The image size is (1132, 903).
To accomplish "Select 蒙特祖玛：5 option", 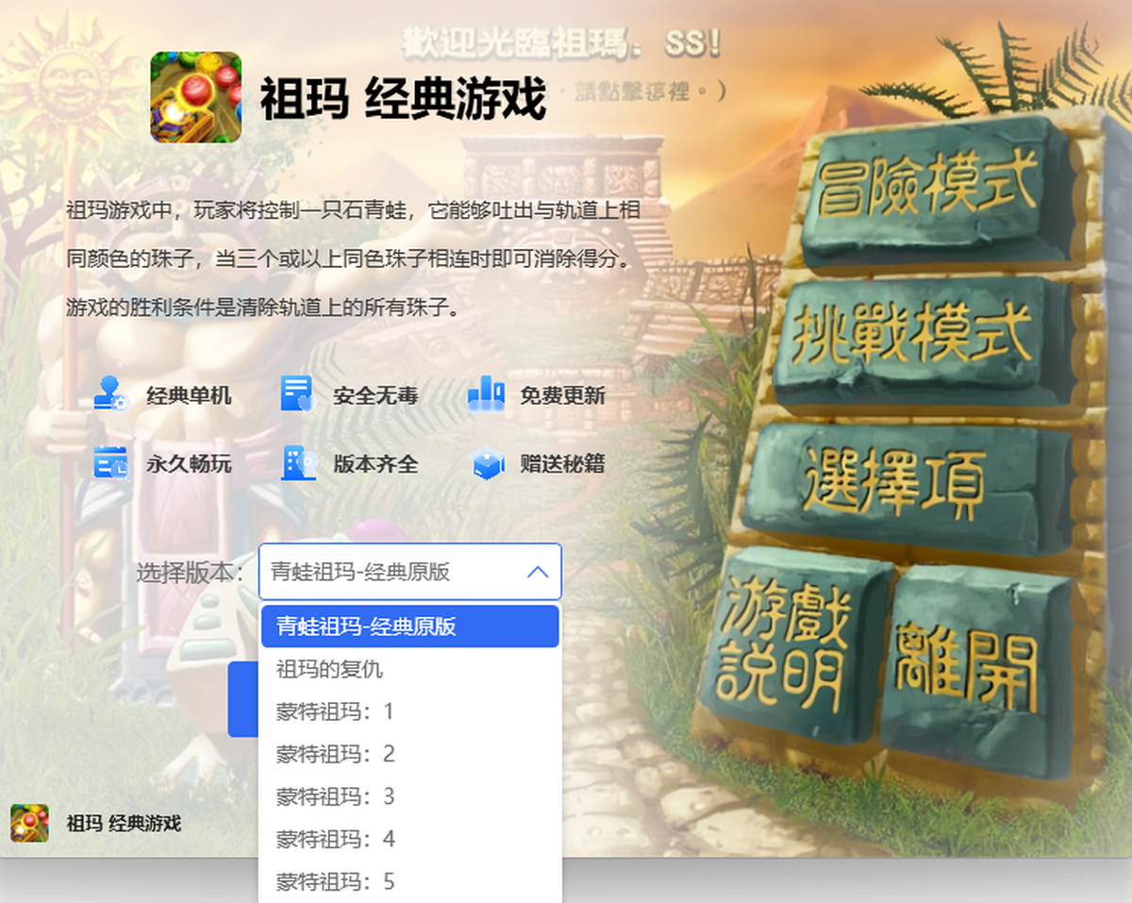I will click(410, 882).
